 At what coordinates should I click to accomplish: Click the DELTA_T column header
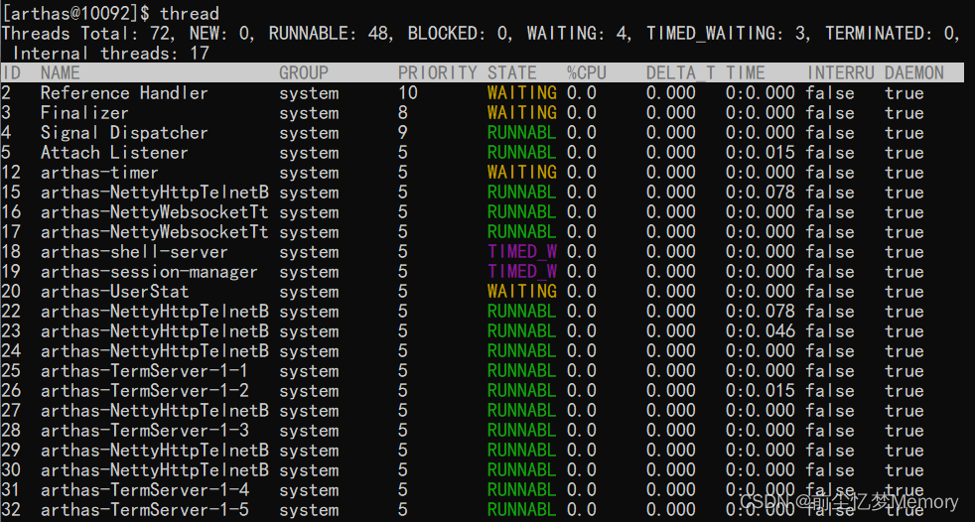click(x=681, y=72)
